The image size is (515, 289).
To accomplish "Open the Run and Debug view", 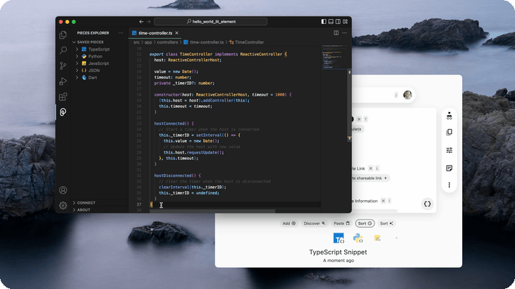I will (63, 81).
